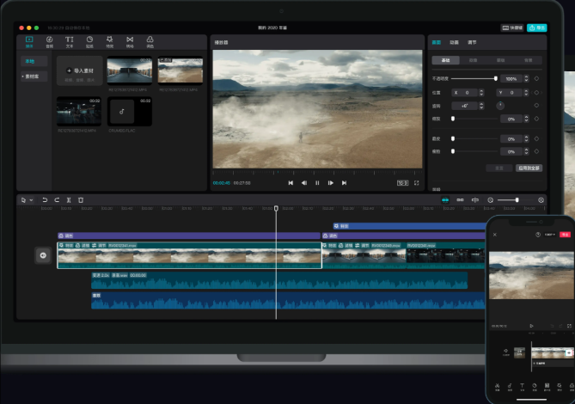Image resolution: width=575 pixels, height=404 pixels.
Task: Click the blue Export button
Action: tap(536, 28)
